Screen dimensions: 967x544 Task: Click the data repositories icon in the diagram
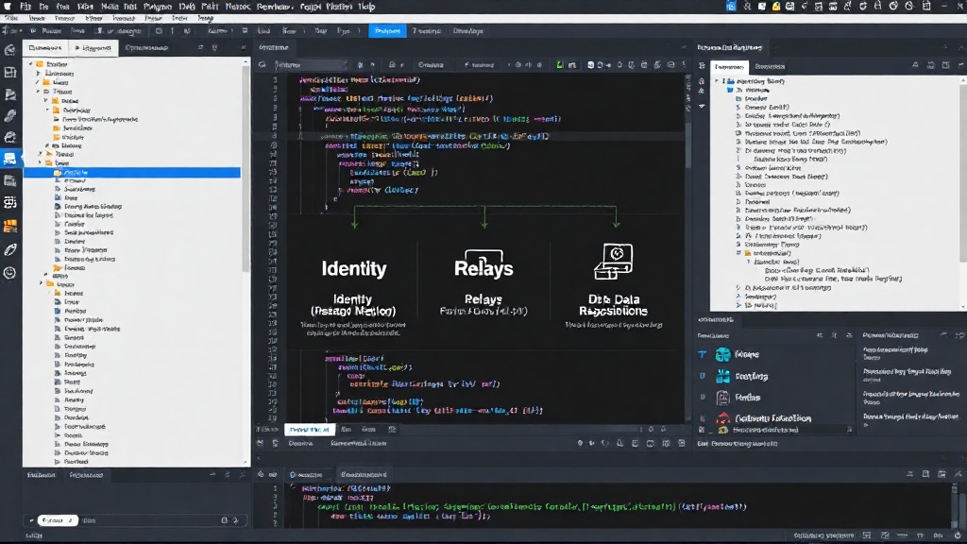[x=614, y=261]
